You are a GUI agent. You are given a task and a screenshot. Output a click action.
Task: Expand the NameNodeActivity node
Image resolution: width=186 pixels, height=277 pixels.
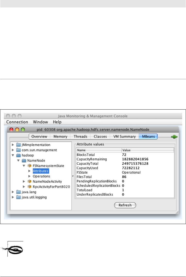coord(24,181)
